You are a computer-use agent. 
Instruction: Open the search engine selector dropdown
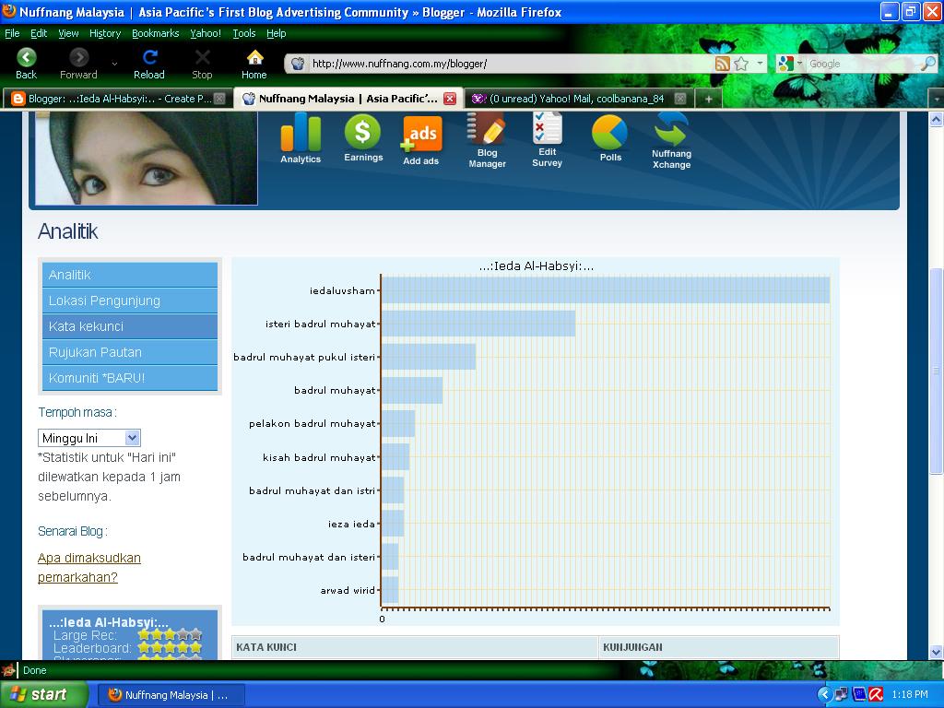(x=800, y=64)
